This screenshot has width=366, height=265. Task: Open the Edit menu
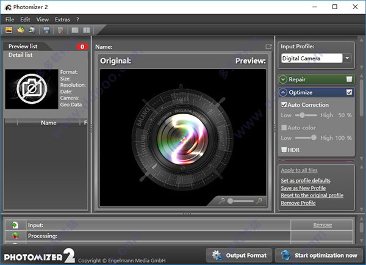click(25, 20)
